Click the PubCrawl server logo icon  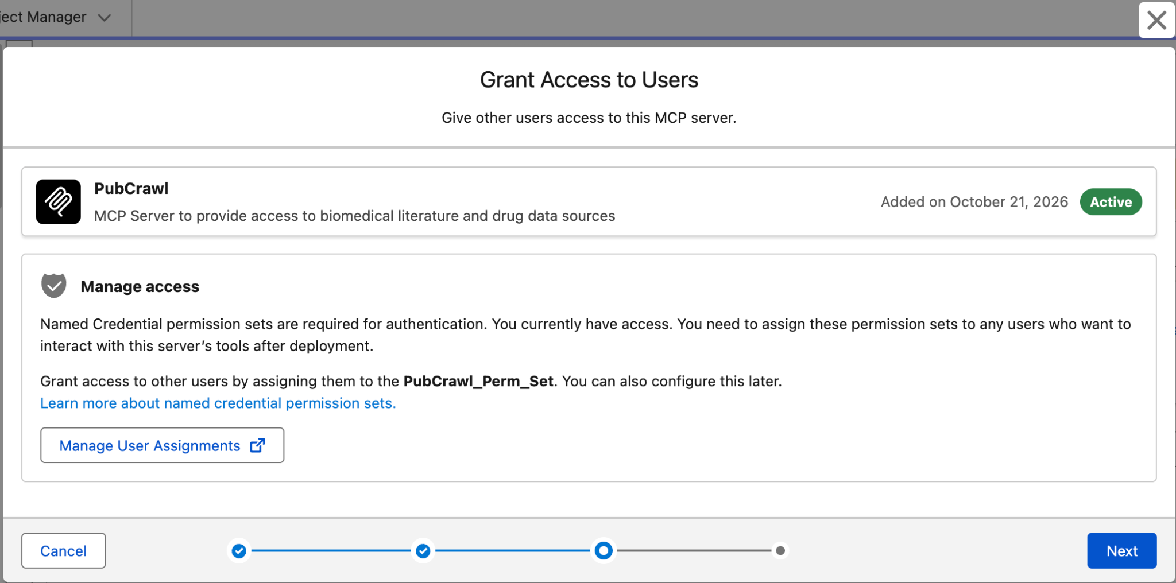click(x=58, y=201)
